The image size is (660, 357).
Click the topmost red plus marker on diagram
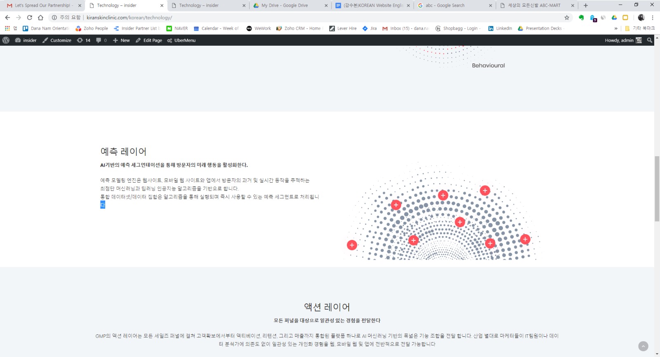point(485,190)
